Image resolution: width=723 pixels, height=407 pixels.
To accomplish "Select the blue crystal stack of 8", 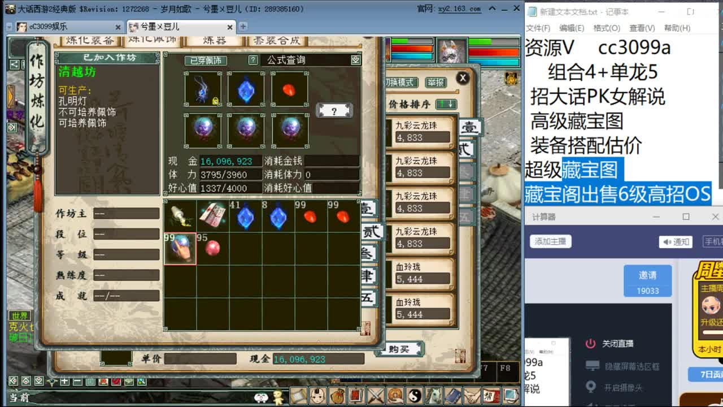I will [278, 216].
